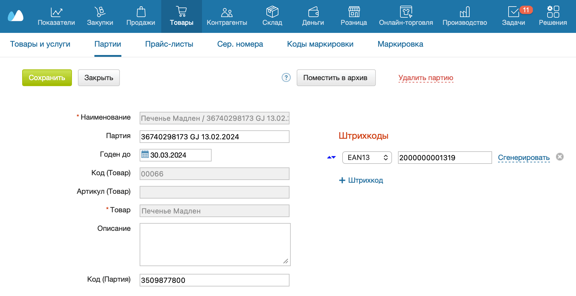Click Сгенерировать barcode link
The width and height of the screenshot is (576, 296).
[x=524, y=158]
